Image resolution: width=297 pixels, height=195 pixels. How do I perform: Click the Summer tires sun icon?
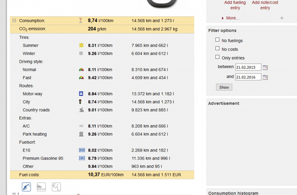tap(81, 45)
